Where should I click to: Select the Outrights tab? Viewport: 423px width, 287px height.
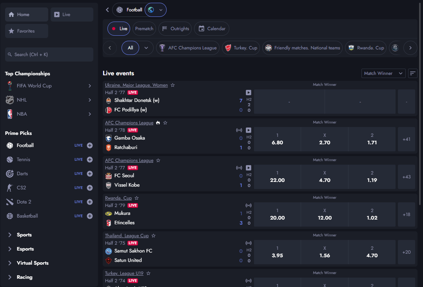(176, 29)
